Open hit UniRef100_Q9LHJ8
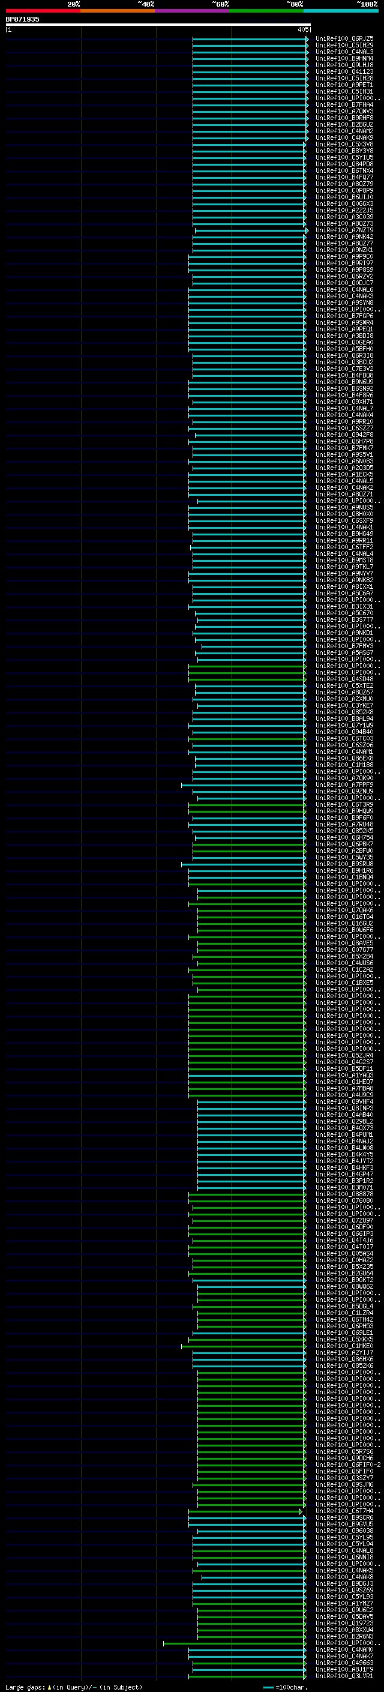Image resolution: width=384 pixels, height=1692 pixels. tap(344, 65)
